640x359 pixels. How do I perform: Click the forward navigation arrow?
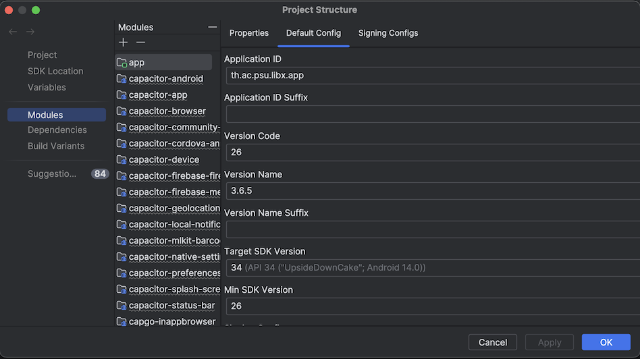click(30, 32)
